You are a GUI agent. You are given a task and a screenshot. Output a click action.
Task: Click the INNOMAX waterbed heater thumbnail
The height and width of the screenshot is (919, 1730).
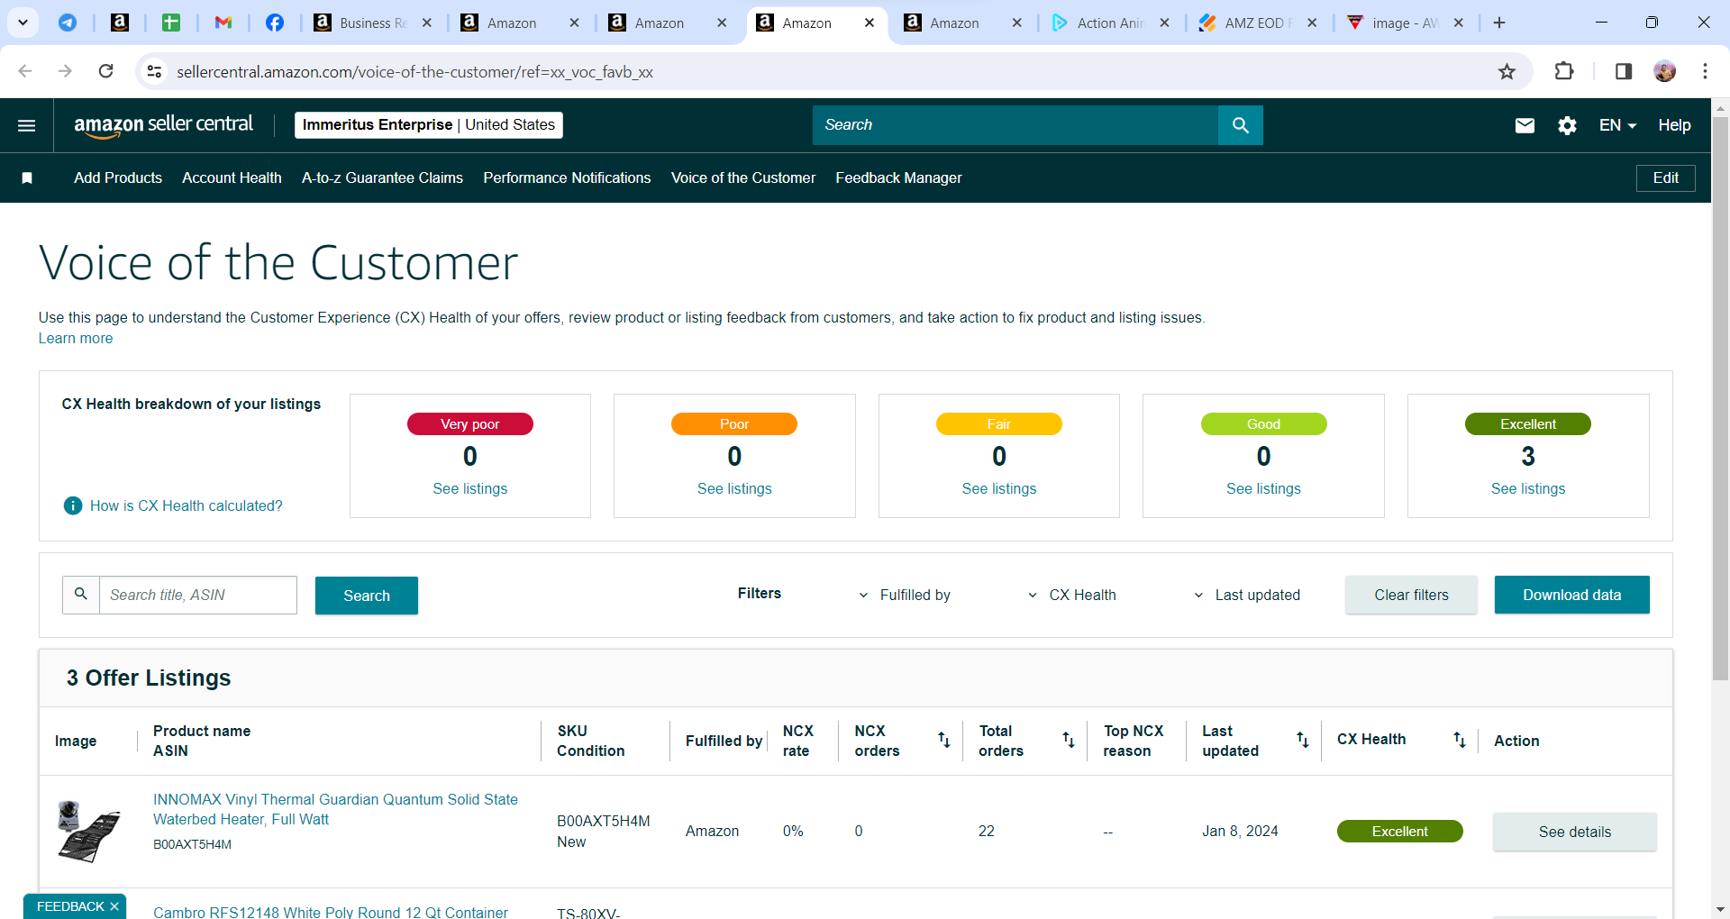[87, 832]
